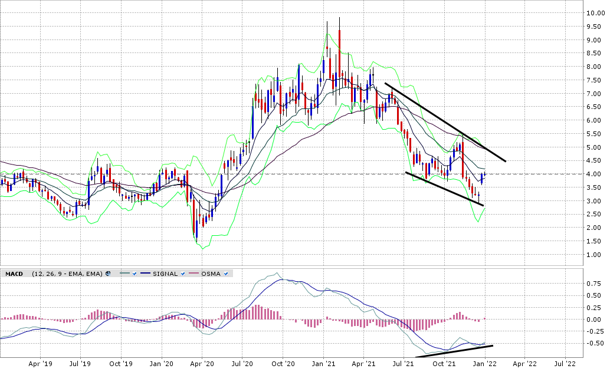Select the lower descending channel trendline
610x372 pixels.
pyautogui.click(x=445, y=189)
